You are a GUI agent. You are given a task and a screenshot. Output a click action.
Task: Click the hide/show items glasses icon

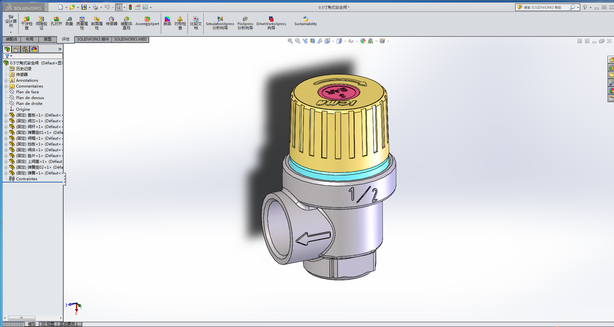pyautogui.click(x=351, y=41)
